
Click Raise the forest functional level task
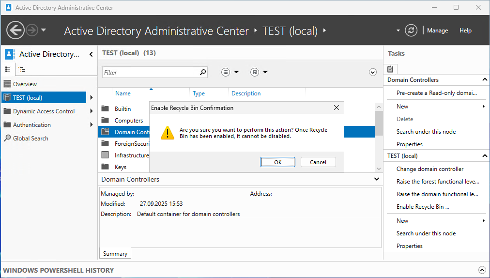[437, 182]
